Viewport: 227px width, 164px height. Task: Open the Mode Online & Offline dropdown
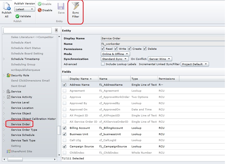115,54
